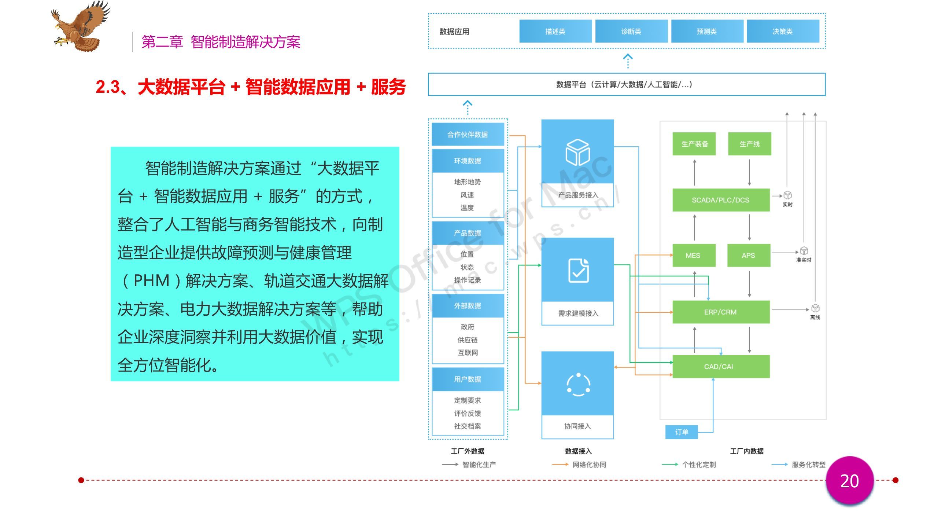The height and width of the screenshot is (528, 938).
Task: Select the 决策类 block
Action: pos(783,32)
